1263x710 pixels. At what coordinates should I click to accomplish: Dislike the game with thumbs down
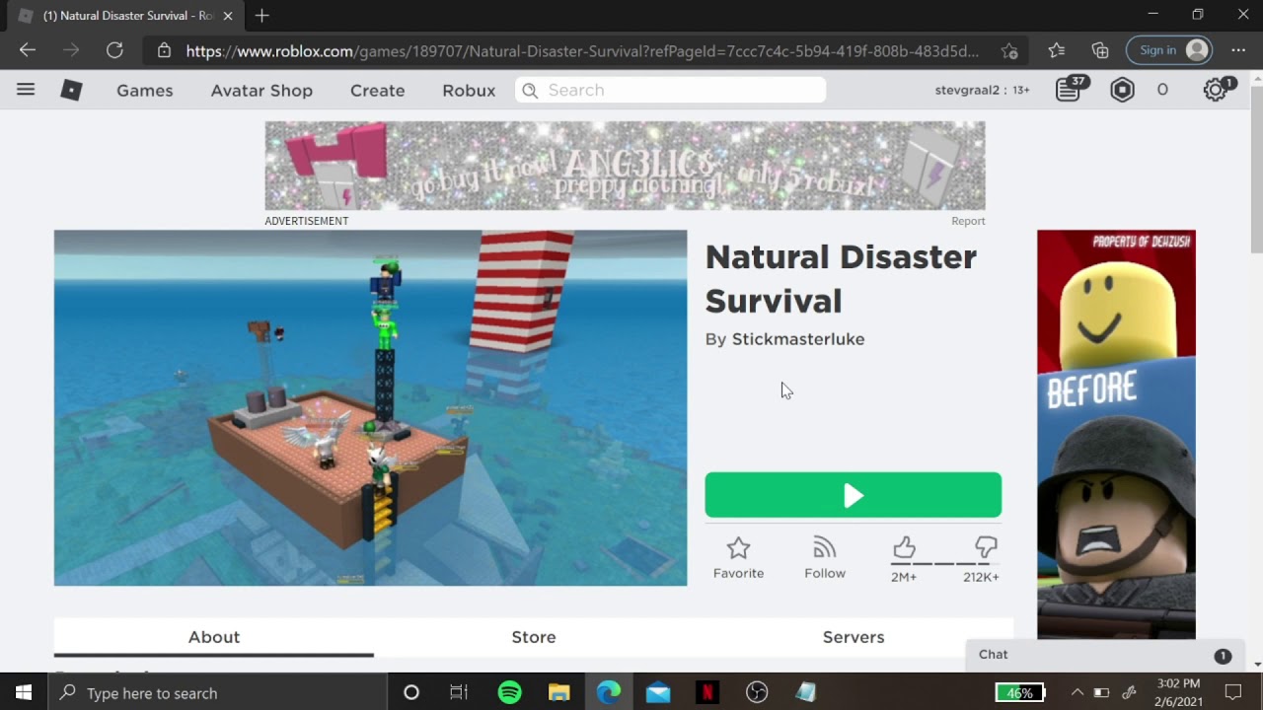pyautogui.click(x=986, y=548)
